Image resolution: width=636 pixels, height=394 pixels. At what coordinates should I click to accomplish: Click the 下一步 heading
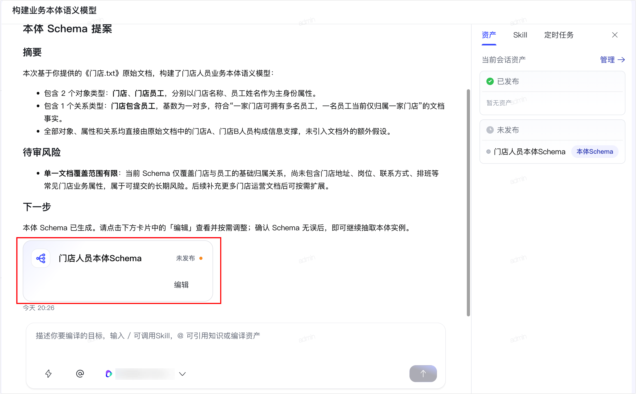tap(37, 207)
